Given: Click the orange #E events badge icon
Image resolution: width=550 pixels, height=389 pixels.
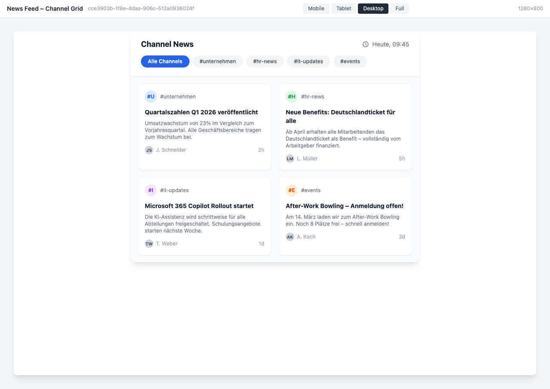Looking at the screenshot, I should 292,190.
